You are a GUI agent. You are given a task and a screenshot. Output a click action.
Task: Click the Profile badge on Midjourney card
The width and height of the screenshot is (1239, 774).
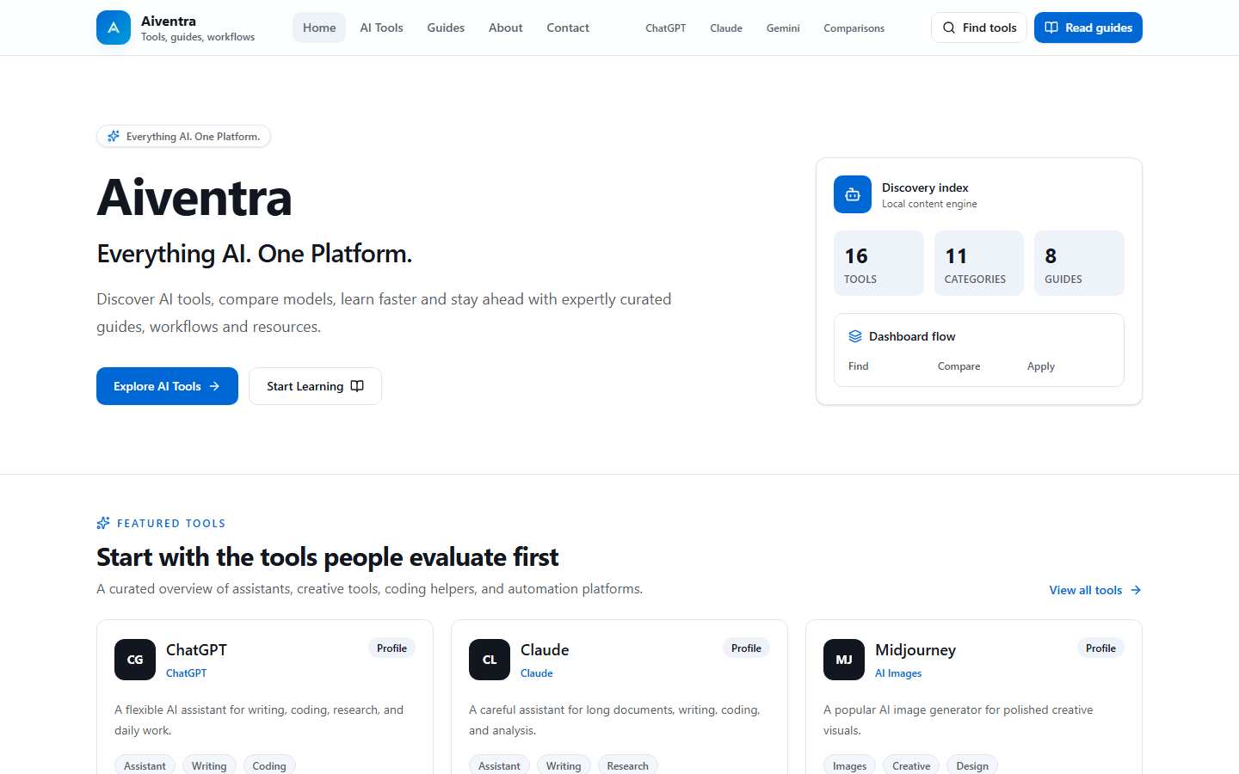click(1100, 648)
